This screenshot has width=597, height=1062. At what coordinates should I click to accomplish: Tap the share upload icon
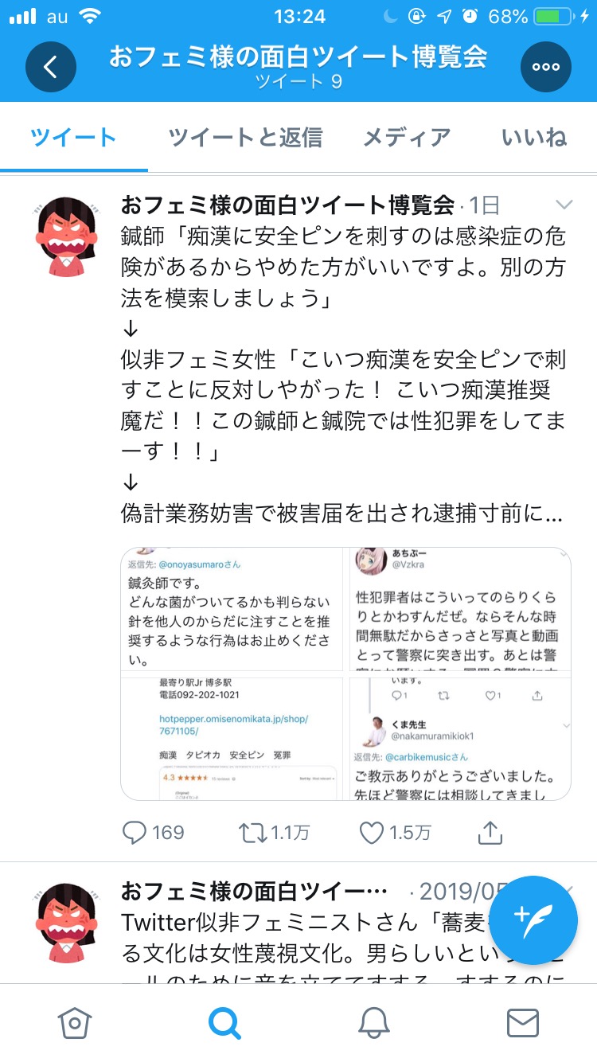click(490, 833)
